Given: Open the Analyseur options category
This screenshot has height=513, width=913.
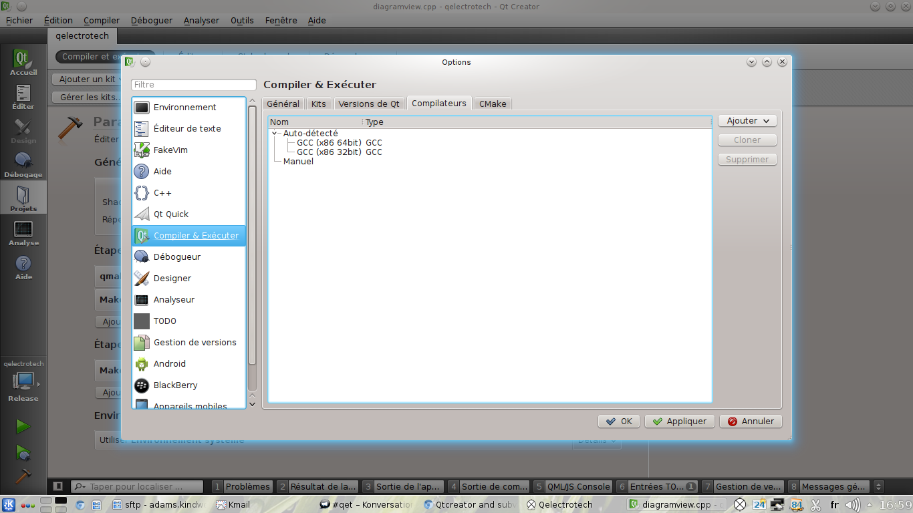Looking at the screenshot, I should [189, 299].
